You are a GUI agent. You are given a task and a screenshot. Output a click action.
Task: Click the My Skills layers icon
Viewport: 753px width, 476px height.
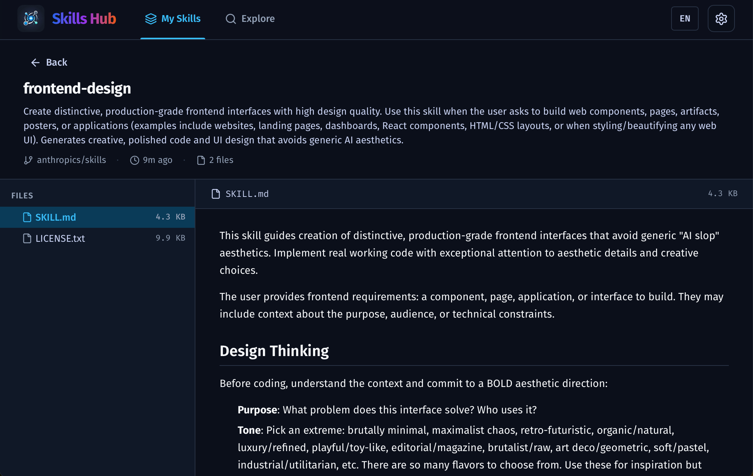pos(151,19)
